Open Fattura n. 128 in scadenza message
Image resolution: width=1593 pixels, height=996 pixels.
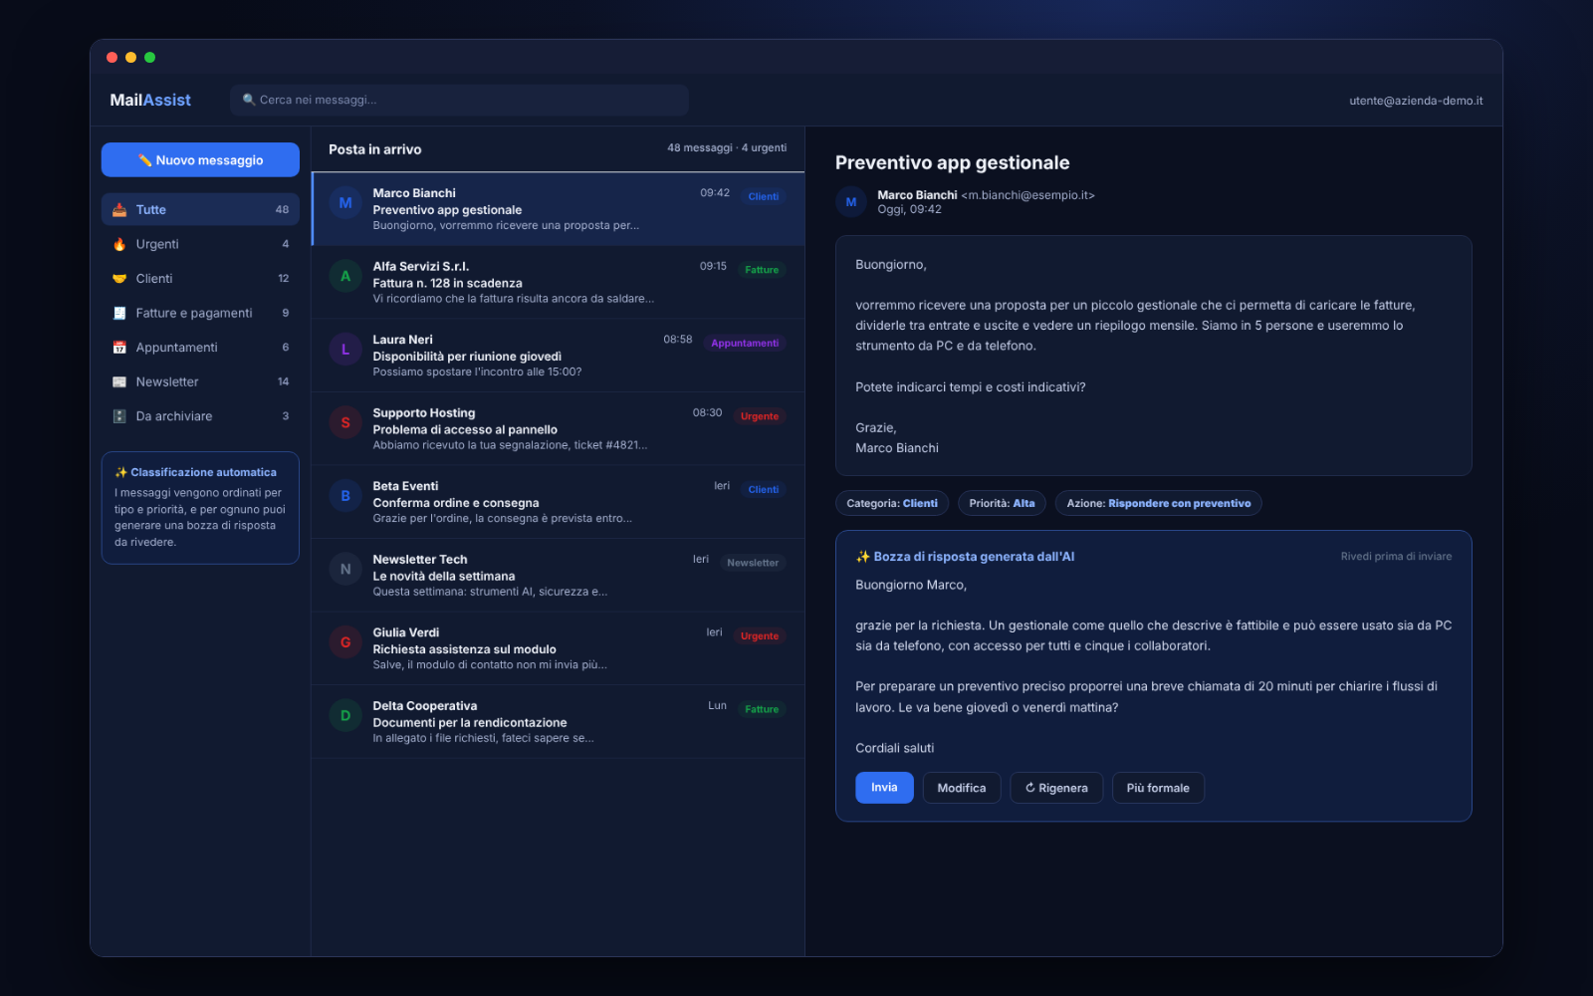558,282
